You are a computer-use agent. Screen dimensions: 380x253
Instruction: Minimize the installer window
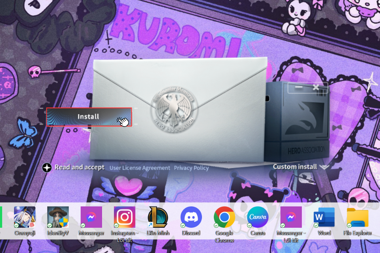pos(298,87)
